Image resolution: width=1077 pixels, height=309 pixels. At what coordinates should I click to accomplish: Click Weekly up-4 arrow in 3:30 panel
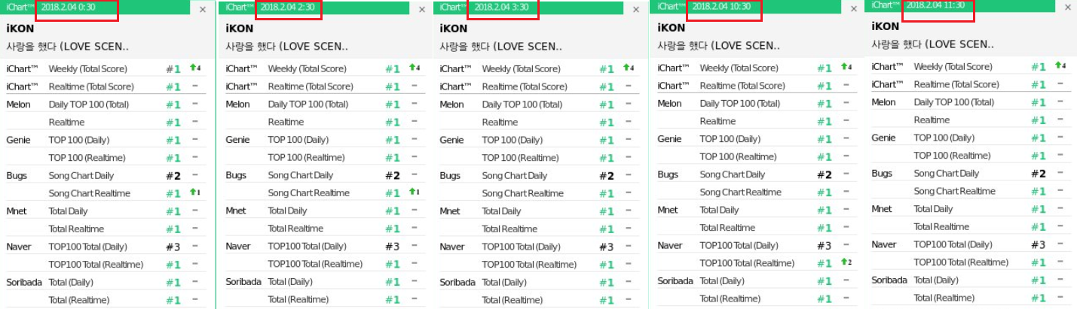(628, 68)
